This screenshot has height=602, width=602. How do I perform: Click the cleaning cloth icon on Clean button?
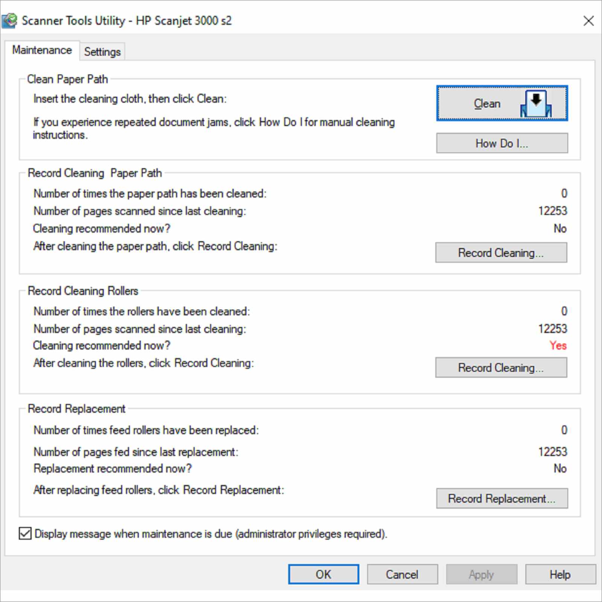point(536,104)
